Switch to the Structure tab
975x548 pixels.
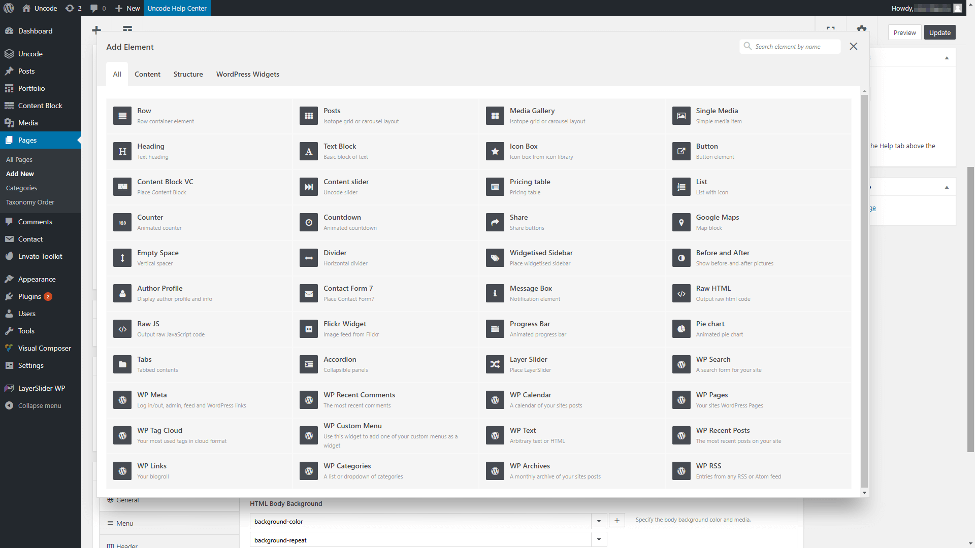[x=188, y=74]
